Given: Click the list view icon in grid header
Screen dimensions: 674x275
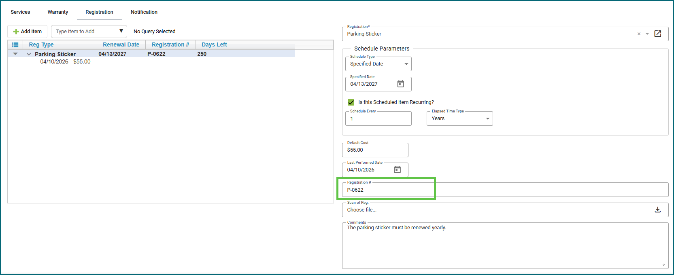Looking at the screenshot, I should click(x=15, y=45).
